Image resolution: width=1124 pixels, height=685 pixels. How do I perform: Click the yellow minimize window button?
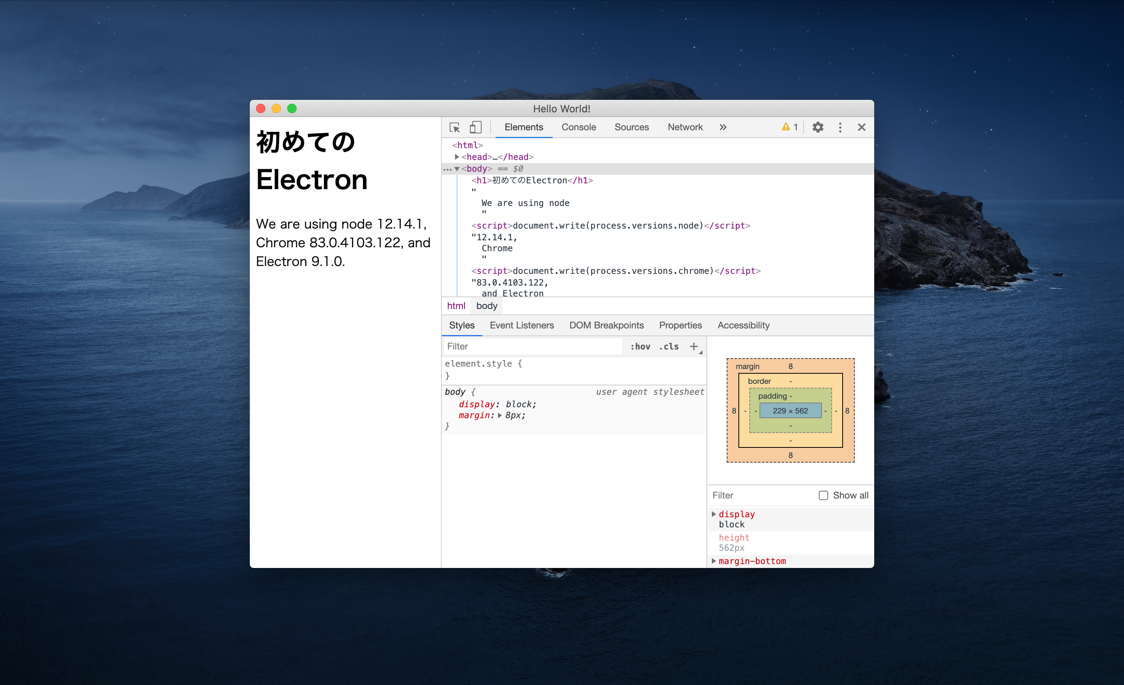point(276,108)
